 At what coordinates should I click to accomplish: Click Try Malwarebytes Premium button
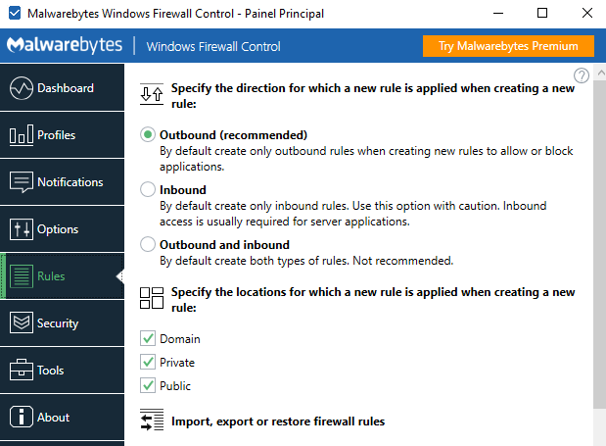(508, 46)
